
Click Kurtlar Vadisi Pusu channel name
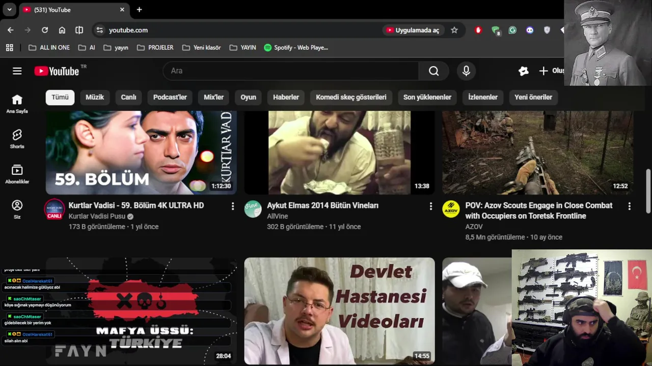[x=97, y=216]
